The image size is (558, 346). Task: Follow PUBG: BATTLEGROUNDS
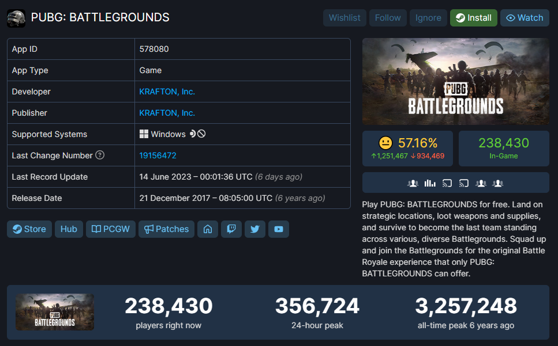(388, 18)
